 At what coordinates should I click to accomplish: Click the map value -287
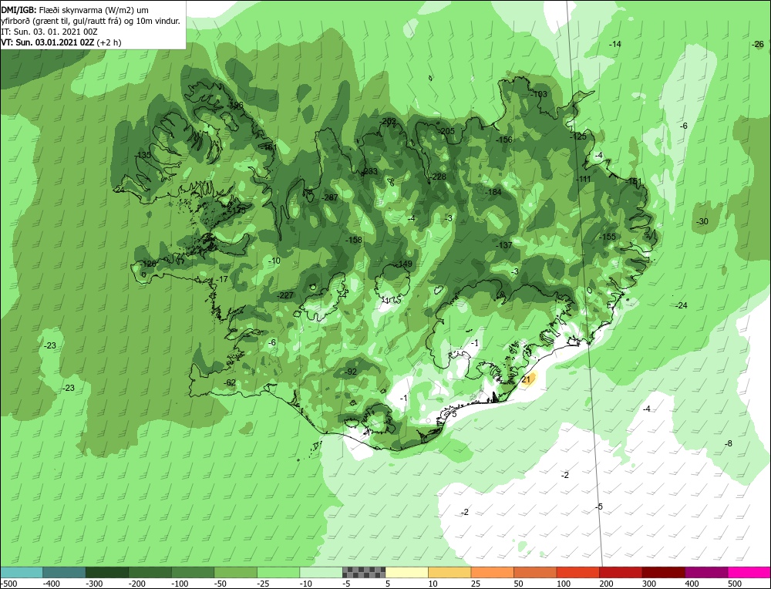pos(330,197)
